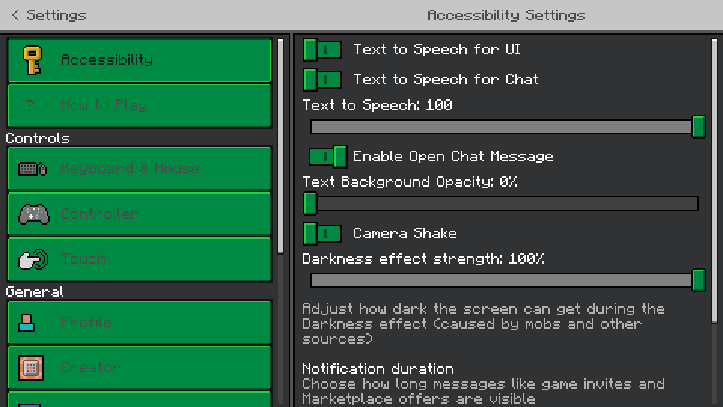
Task: Click the gamepad Controller icon
Action: point(34,214)
